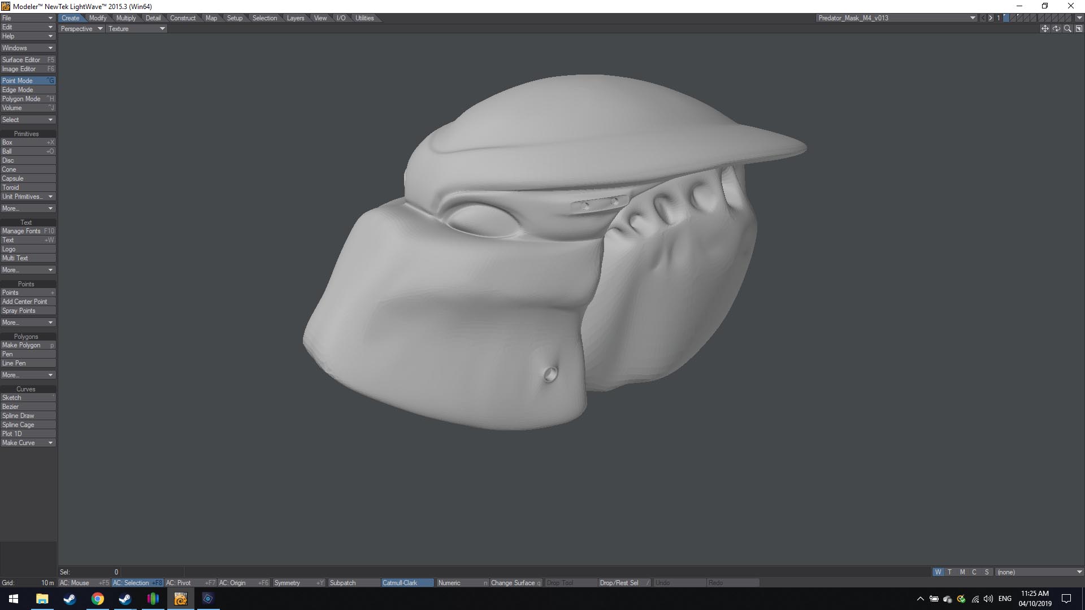
Task: Click the taskbar clock showing 11:25 AM
Action: coord(1035,599)
